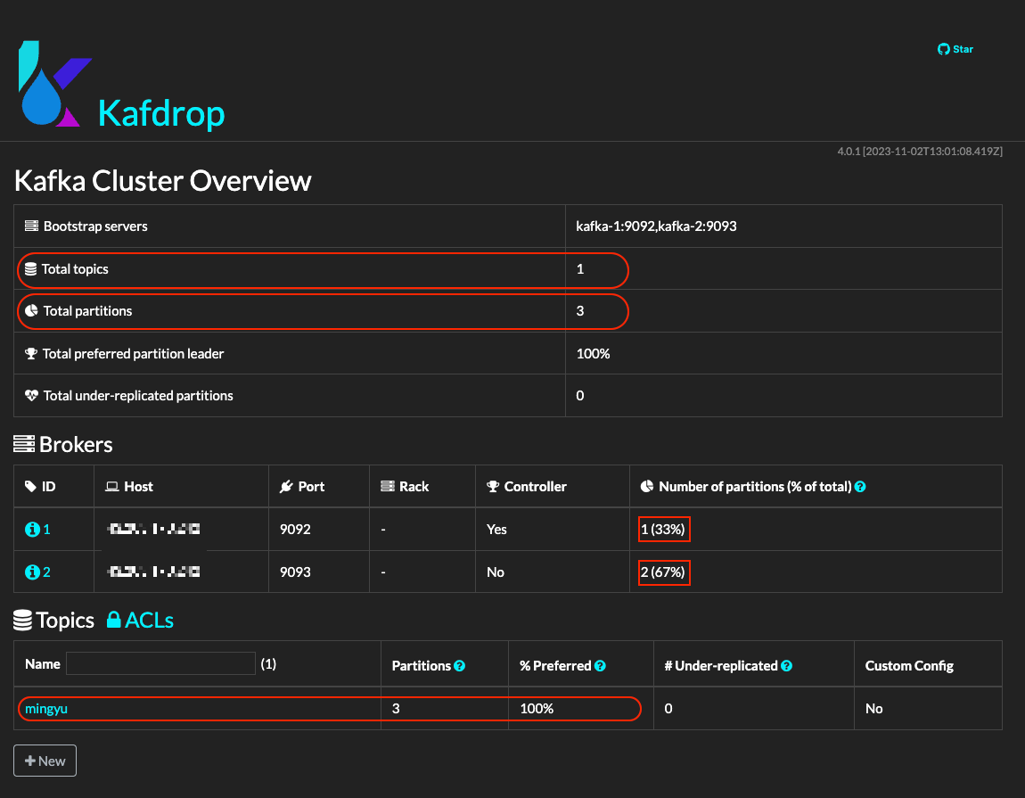Click the Topics heading database icon
This screenshot has width=1025, height=798.
click(x=23, y=620)
